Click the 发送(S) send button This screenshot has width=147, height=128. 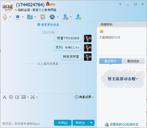pyautogui.click(x=80, y=123)
